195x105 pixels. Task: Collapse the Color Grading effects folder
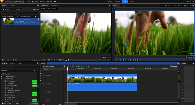point(1,79)
